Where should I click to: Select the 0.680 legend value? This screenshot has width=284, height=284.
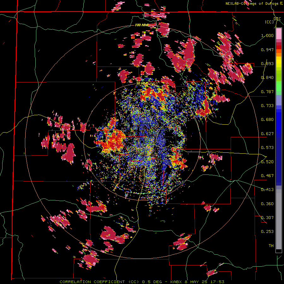pyautogui.click(x=267, y=120)
